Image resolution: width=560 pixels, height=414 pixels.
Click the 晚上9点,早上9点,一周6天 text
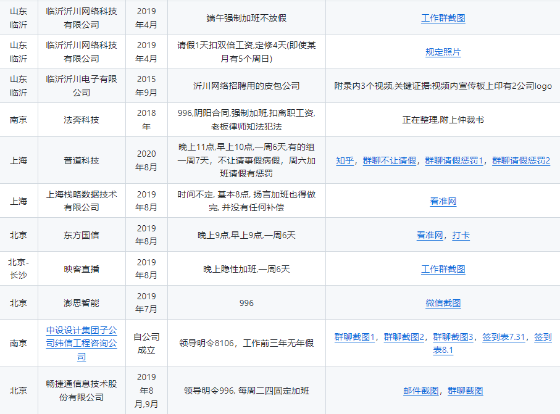tap(246, 235)
